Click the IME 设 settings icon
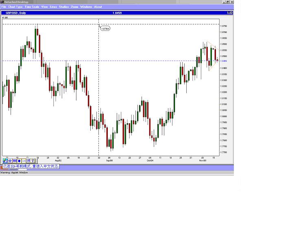Screen dimensions: 303x242 [28, 161]
